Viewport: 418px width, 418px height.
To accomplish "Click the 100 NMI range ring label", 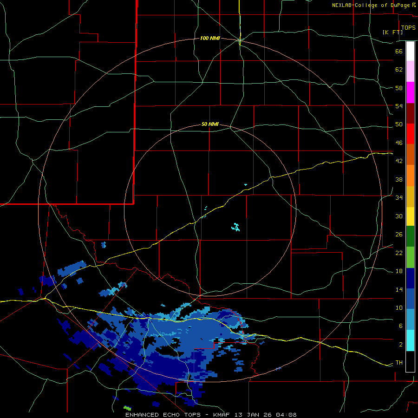I will pyautogui.click(x=210, y=39).
